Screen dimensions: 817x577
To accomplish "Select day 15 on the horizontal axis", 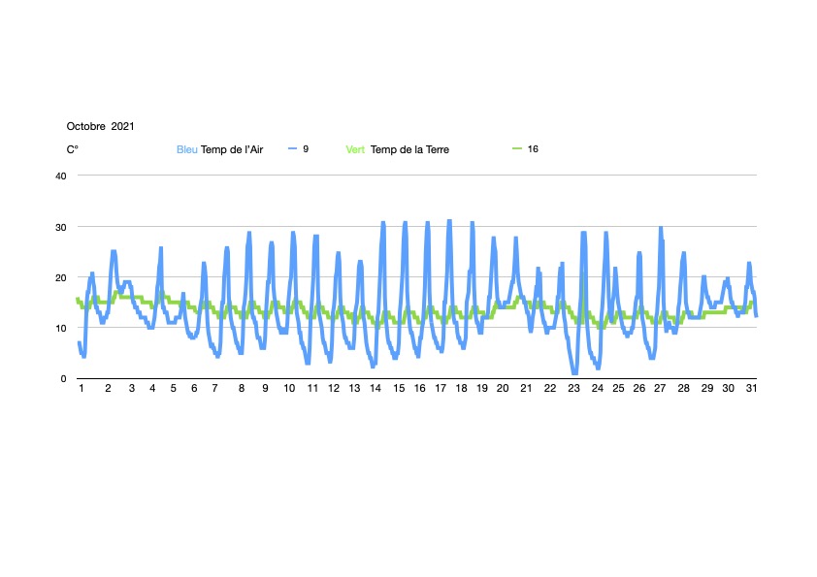I will point(398,389).
